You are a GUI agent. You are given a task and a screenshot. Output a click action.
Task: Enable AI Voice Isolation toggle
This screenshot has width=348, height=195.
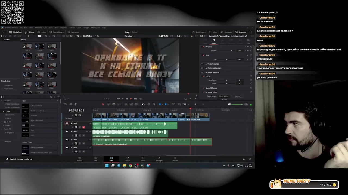coord(202,64)
